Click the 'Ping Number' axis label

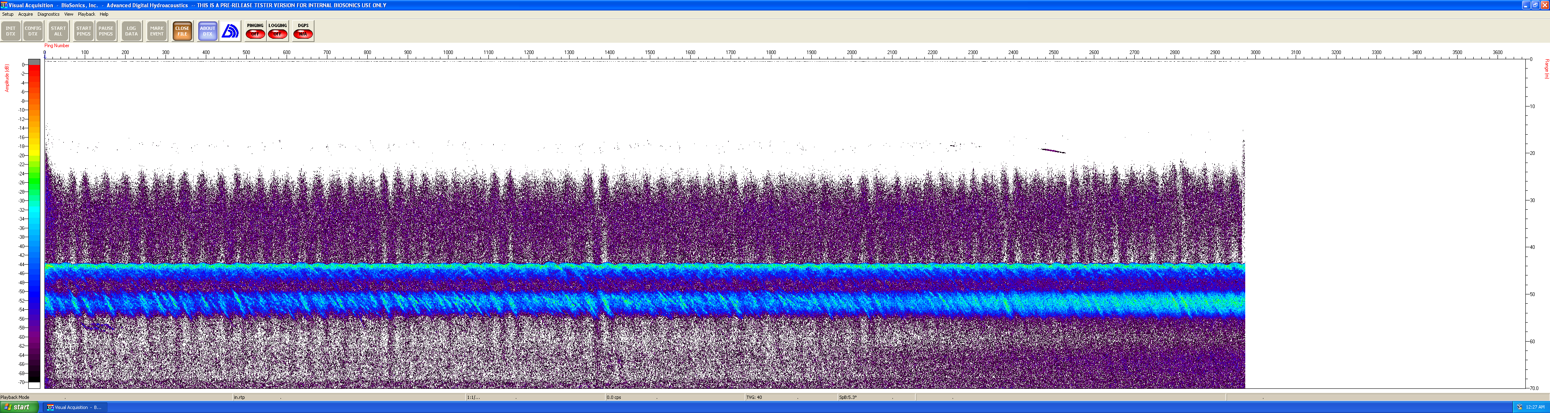[x=57, y=46]
